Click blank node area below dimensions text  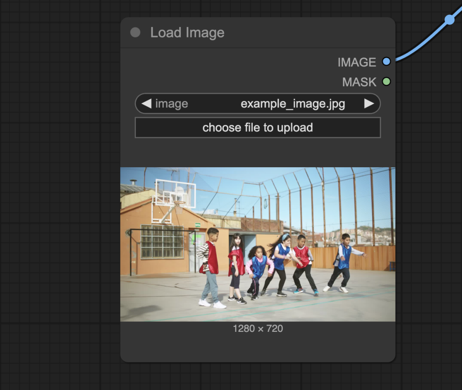coord(258,347)
